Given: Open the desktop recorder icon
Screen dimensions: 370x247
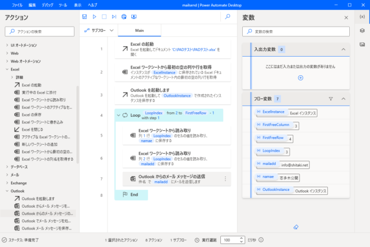Looking at the screenshot, I should coord(134,17).
